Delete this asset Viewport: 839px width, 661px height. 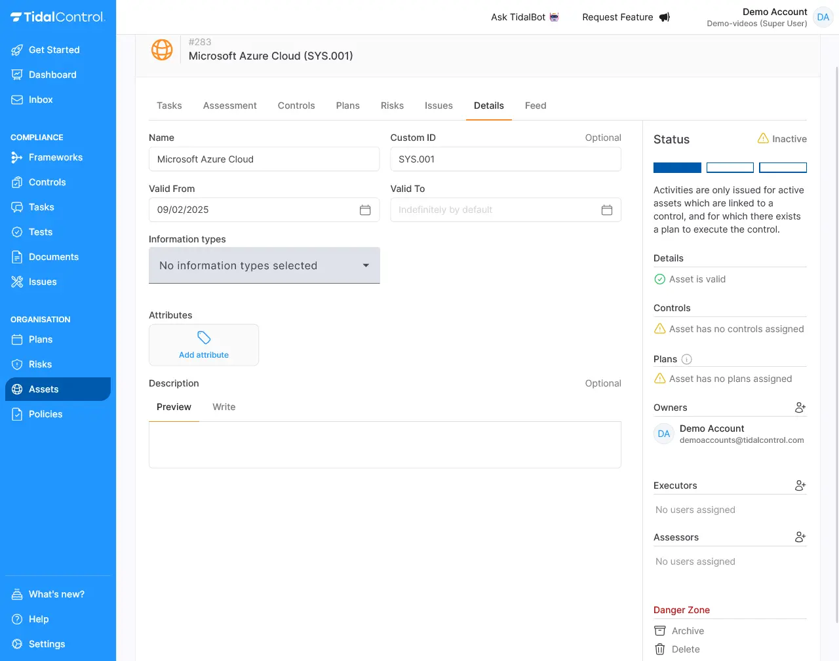click(x=676, y=649)
